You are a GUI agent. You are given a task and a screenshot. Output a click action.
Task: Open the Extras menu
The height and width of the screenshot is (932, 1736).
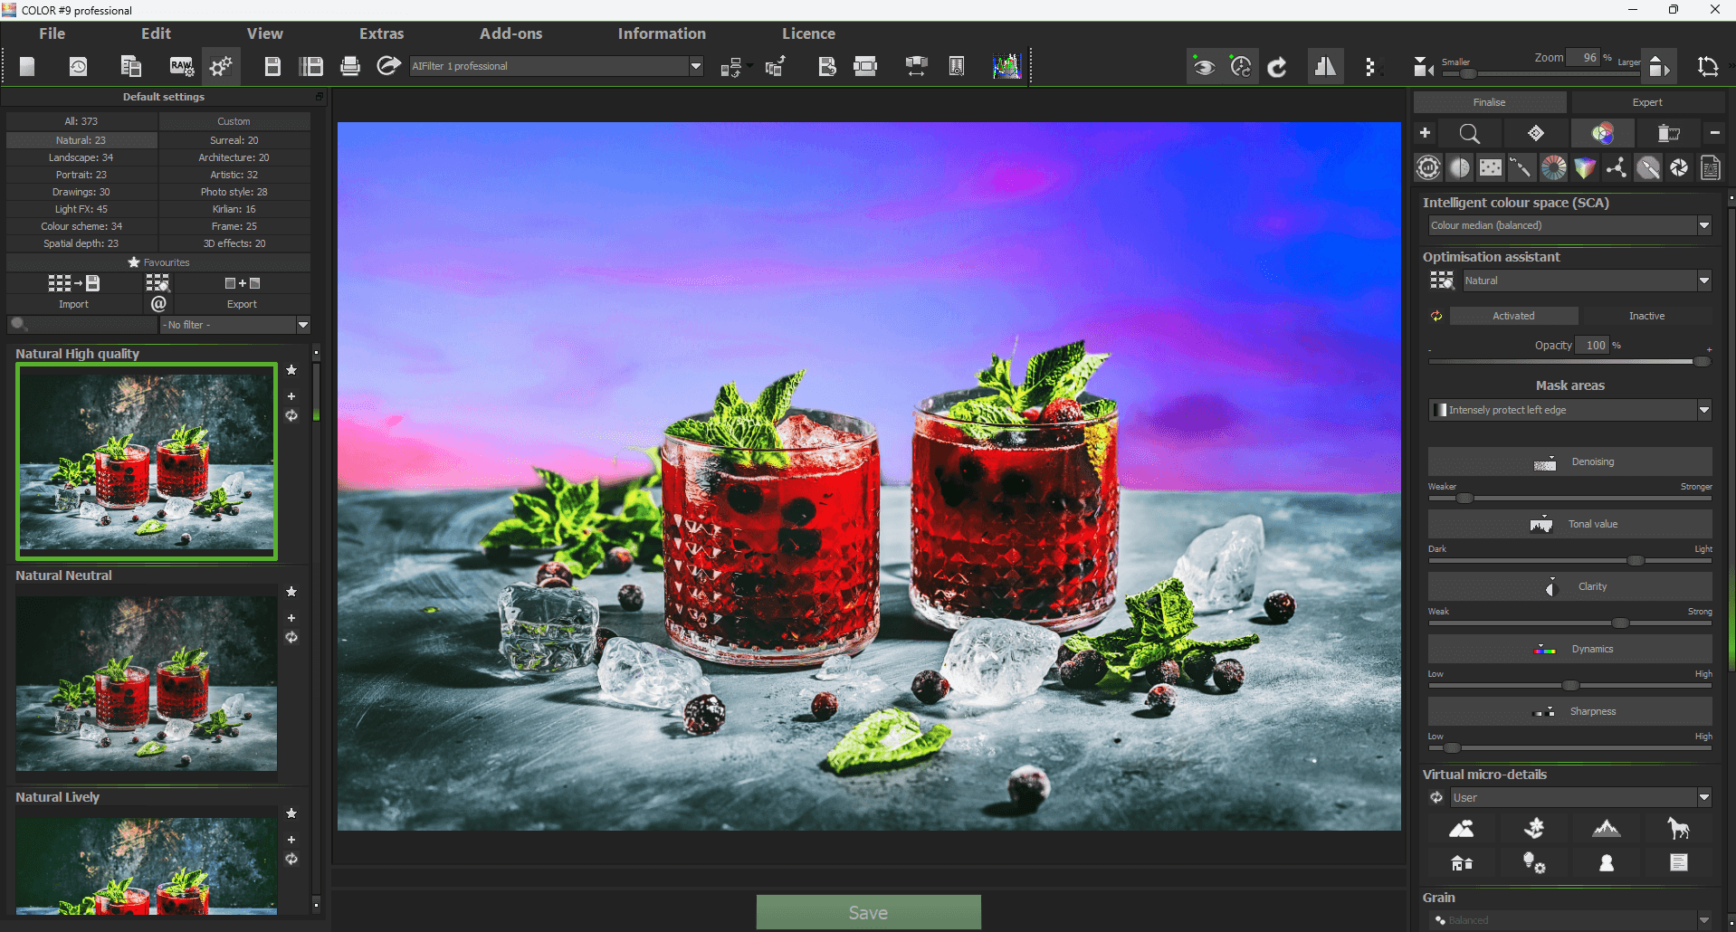point(381,33)
